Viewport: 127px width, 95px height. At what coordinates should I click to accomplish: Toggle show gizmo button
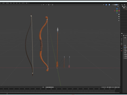[x=106, y=5]
